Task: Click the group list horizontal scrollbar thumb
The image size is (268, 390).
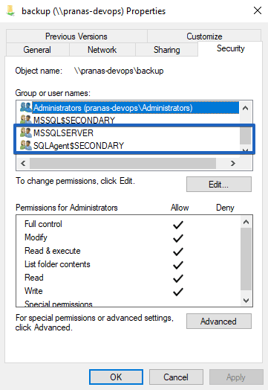Action: click(x=122, y=164)
